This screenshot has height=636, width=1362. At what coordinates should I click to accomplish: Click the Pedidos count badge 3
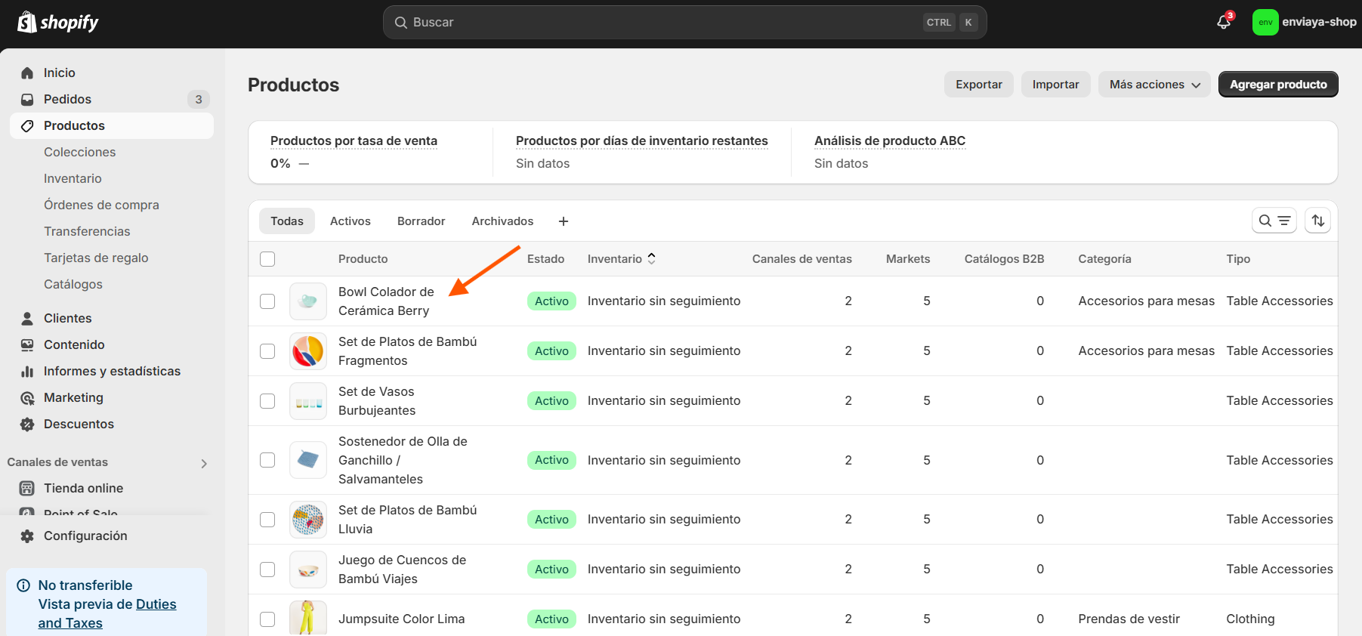coord(199,99)
